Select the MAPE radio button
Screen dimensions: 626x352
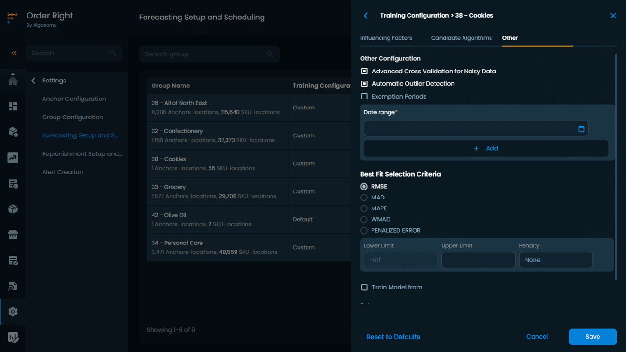[x=364, y=208]
